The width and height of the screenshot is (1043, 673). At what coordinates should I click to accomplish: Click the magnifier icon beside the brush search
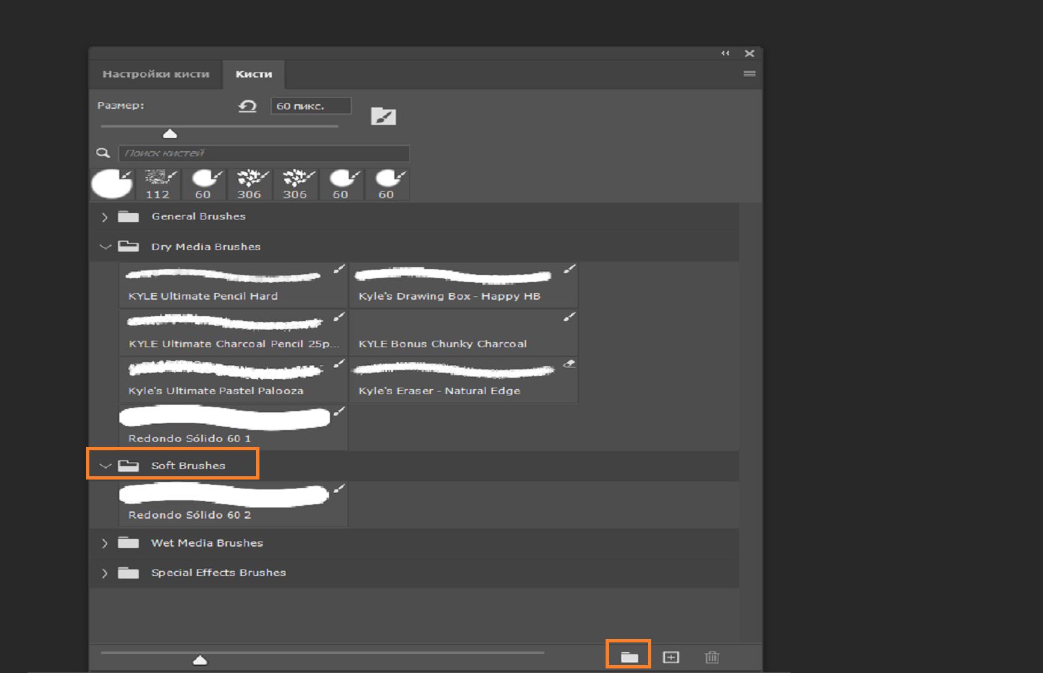click(x=103, y=153)
